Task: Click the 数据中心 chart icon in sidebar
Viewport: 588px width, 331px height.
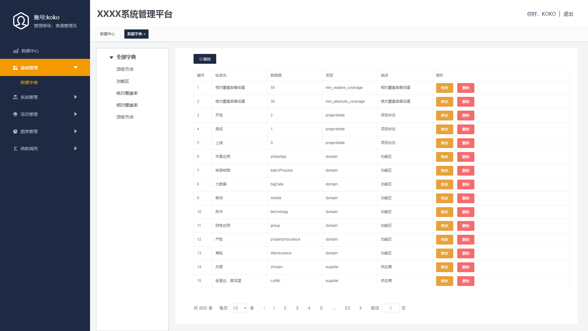Action: (x=16, y=51)
